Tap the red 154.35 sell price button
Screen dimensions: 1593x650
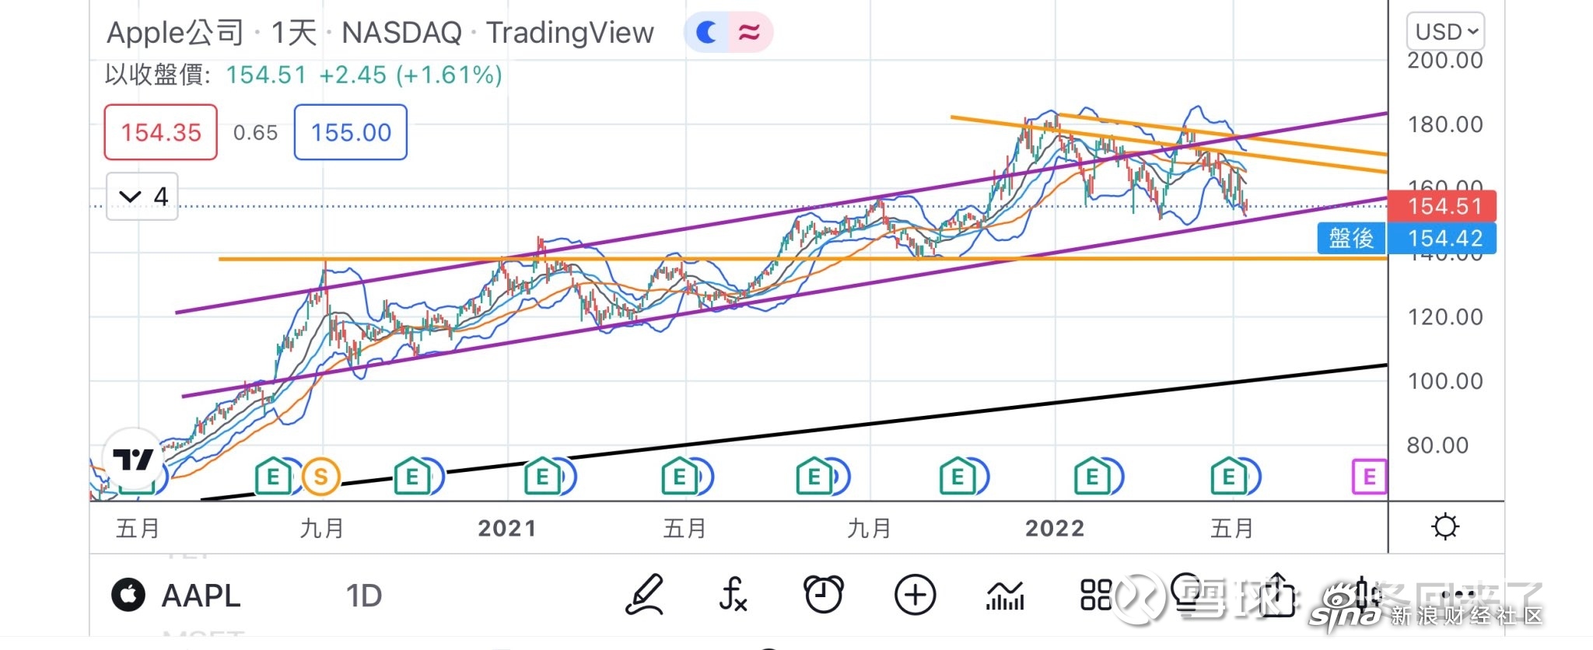tap(161, 132)
